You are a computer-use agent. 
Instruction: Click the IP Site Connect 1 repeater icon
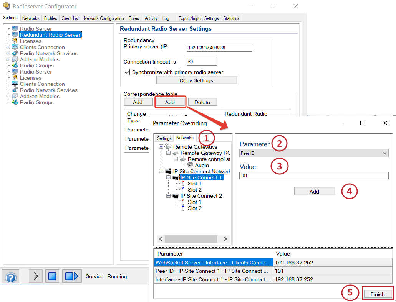[x=176, y=177]
